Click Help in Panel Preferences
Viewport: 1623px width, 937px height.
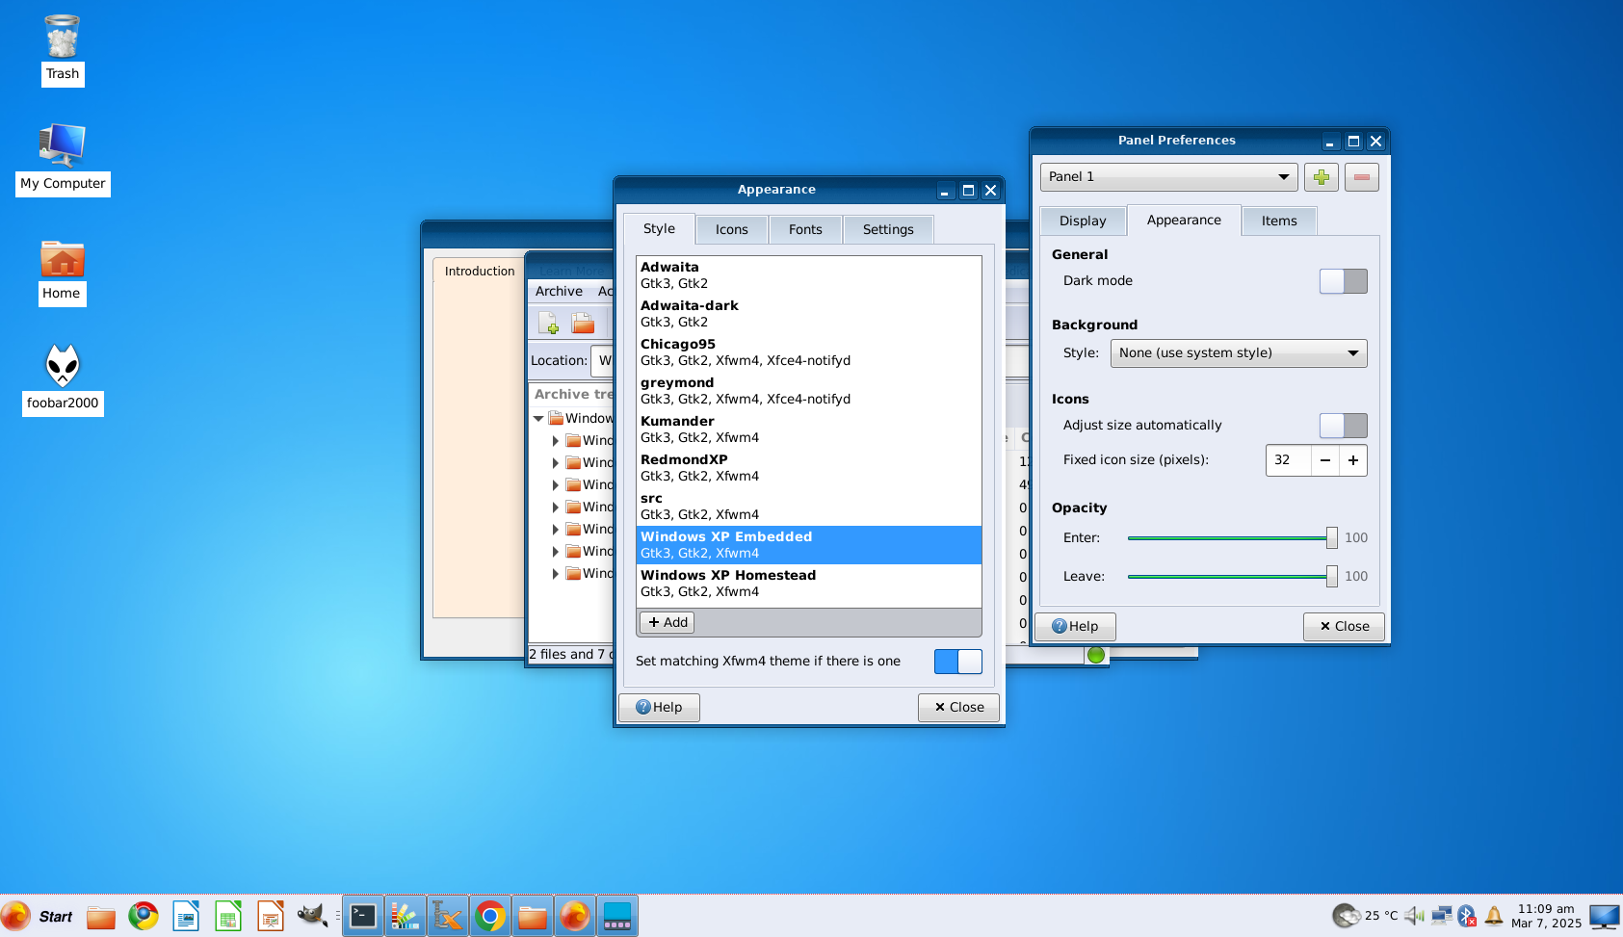1075,627
